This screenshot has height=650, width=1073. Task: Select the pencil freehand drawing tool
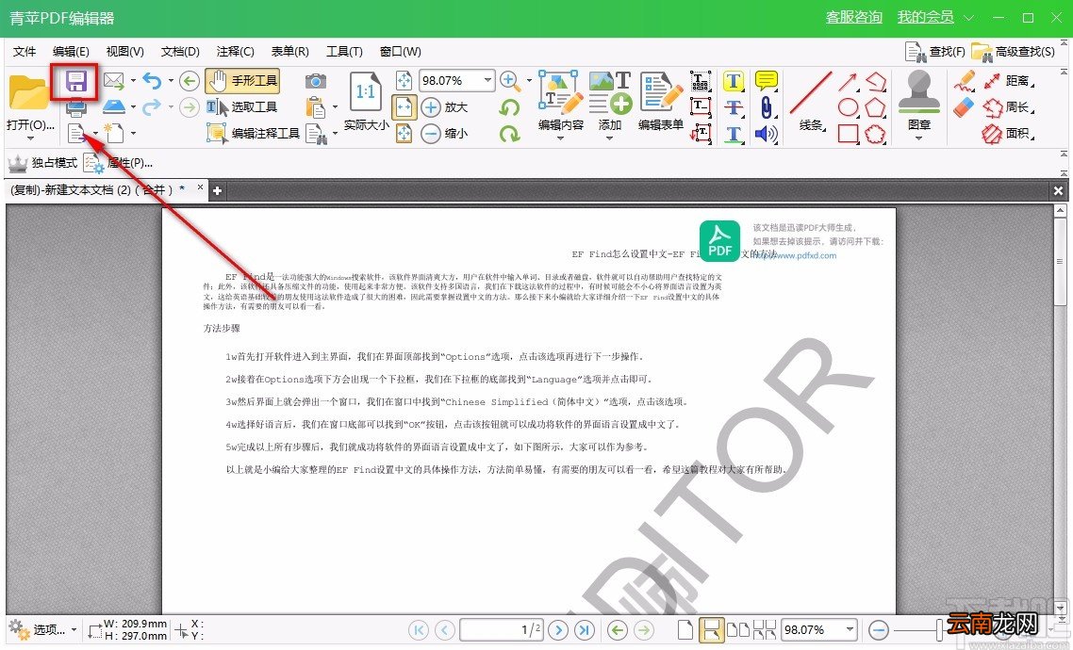pos(964,81)
